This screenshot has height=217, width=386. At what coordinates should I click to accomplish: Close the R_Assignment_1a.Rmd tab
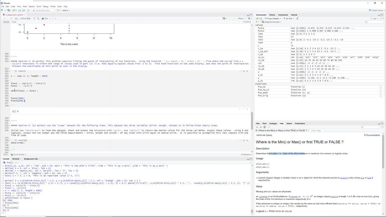(x=25, y=15)
